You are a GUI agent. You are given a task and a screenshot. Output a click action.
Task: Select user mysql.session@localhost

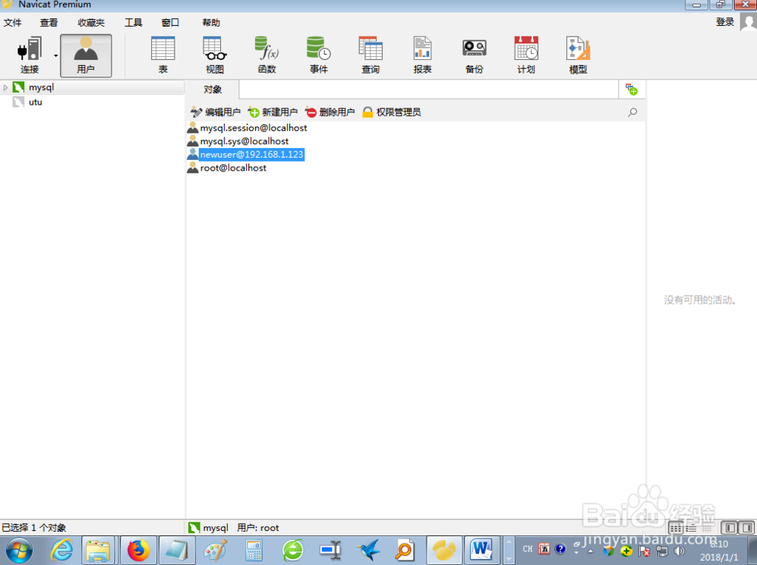point(248,127)
